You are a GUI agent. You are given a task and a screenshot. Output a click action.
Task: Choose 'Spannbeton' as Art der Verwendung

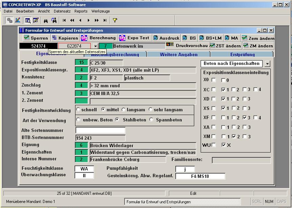tap(151, 119)
